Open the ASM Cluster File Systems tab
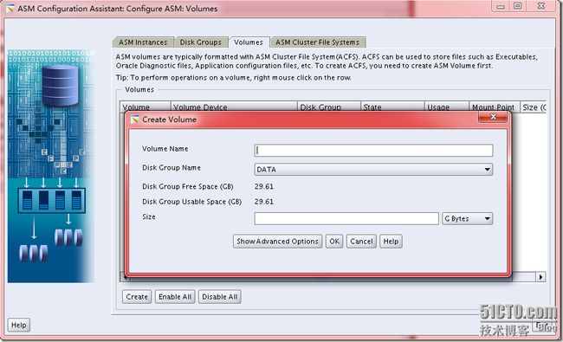Image resolution: width=563 pixels, height=342 pixels. [x=318, y=42]
